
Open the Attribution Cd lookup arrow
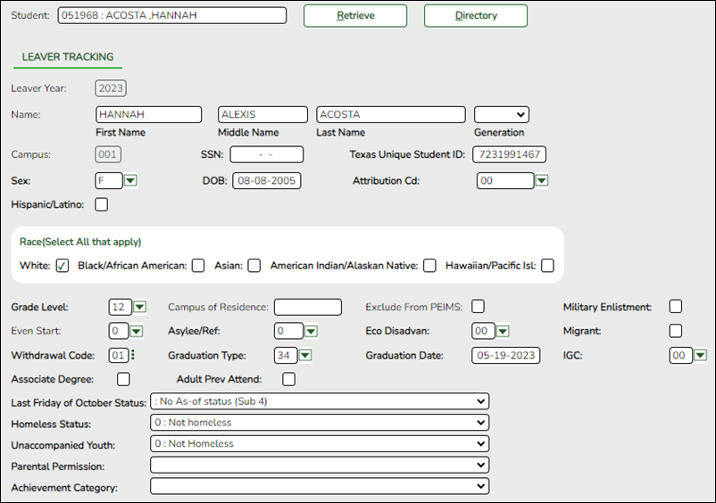pyautogui.click(x=542, y=180)
